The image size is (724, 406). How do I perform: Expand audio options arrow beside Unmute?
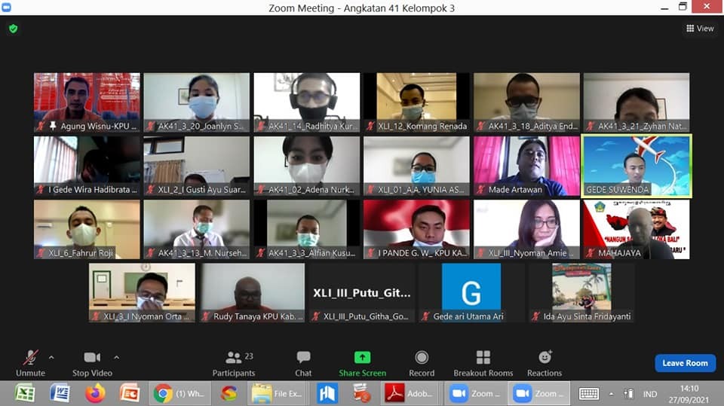pyautogui.click(x=51, y=357)
